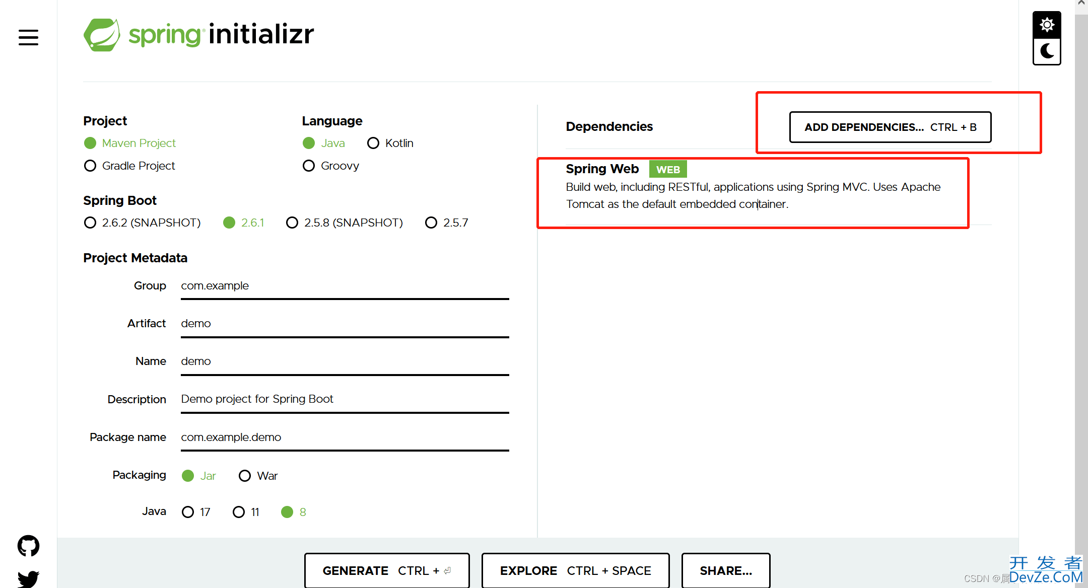Viewport: 1088px width, 588px height.
Task: Open the hamburger menu icon
Action: pos(28,37)
